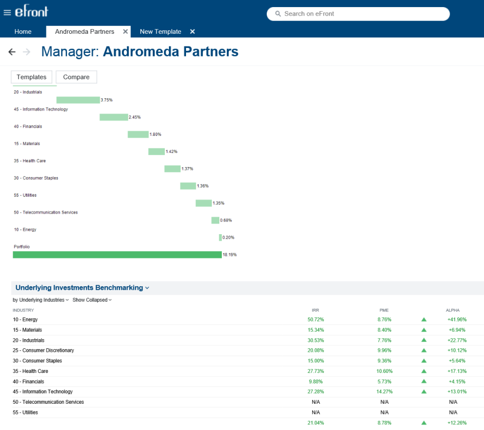Click the back navigation arrow
The width and height of the screenshot is (484, 430).
point(12,51)
